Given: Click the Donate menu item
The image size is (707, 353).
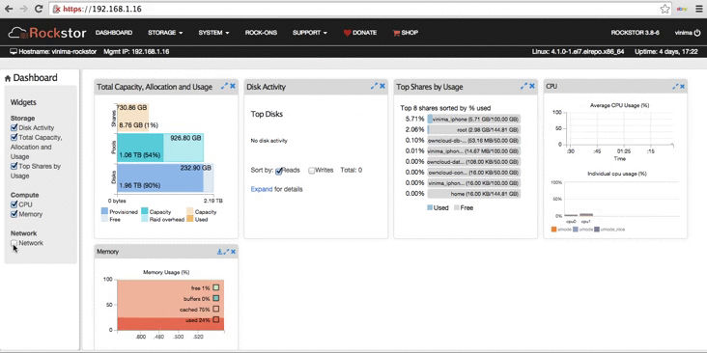Looking at the screenshot, I should point(360,33).
